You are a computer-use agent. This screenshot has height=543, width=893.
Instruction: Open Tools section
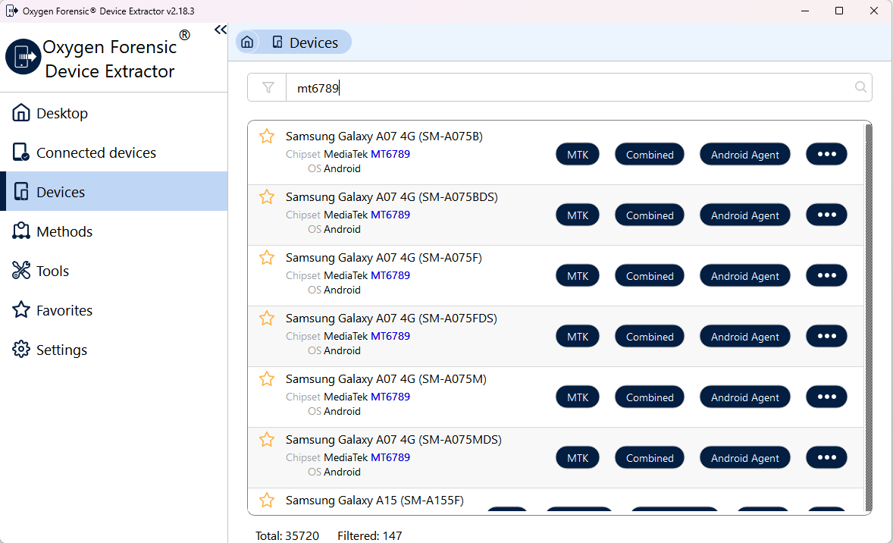(x=114, y=271)
